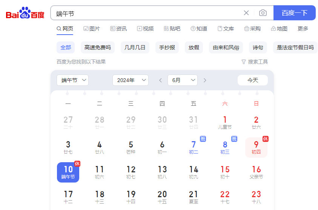Open 搜索工具 filter
Image resolution: width=318 pixels, height=210 pixels.
(255, 62)
